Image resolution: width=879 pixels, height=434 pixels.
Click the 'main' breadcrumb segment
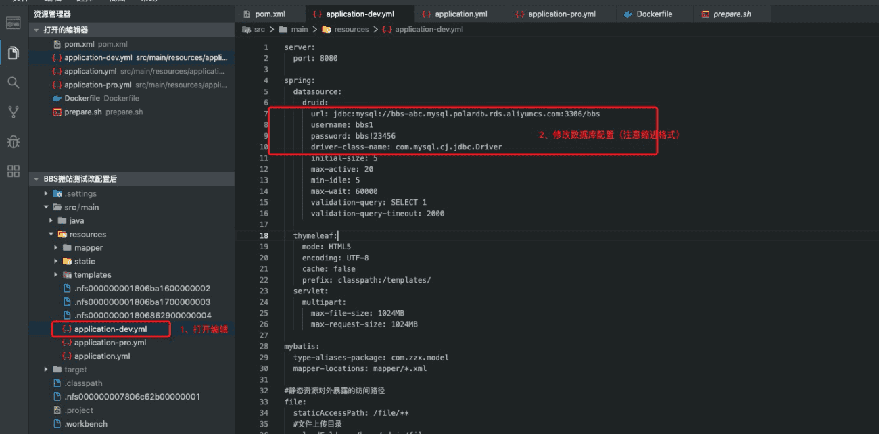(300, 30)
